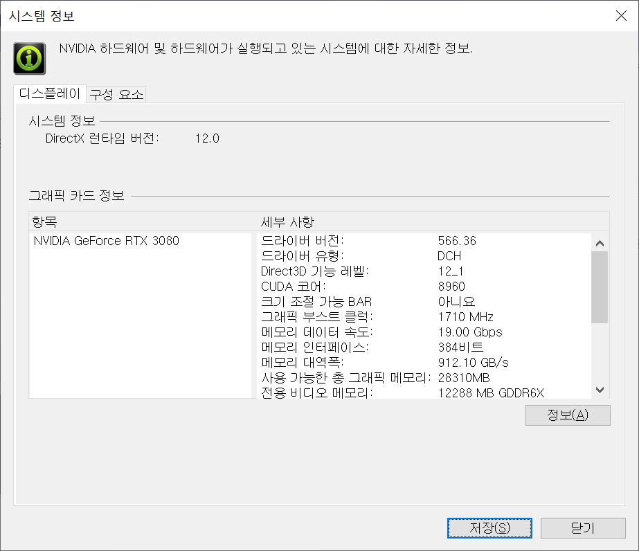Click the green NVIDIA info icon
The image size is (639, 551).
(29, 58)
